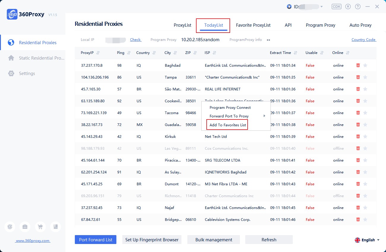
Task: Select the 73.169.221.139 proxy IP cell
Action: [94, 113]
